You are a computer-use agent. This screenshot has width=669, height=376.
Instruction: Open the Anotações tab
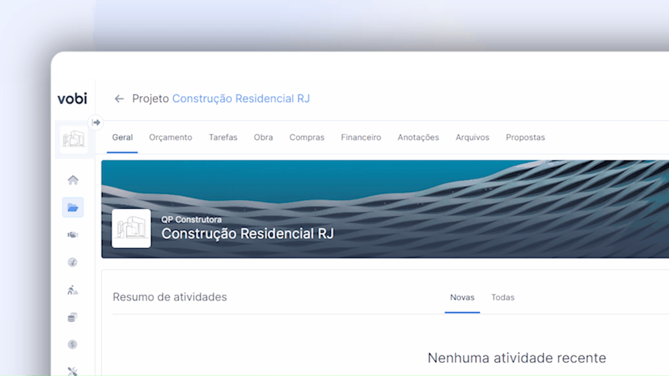pyautogui.click(x=418, y=137)
